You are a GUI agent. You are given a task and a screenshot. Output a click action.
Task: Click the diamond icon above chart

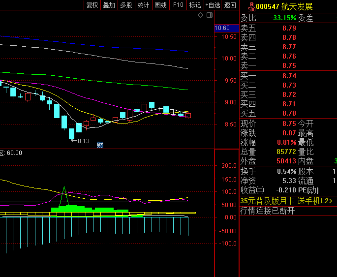click(200, 15)
